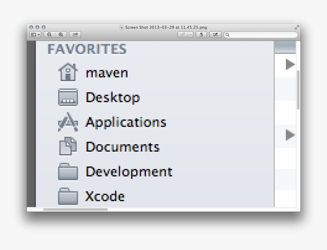
Task: Open the zoom out tool
Action: click(50, 34)
